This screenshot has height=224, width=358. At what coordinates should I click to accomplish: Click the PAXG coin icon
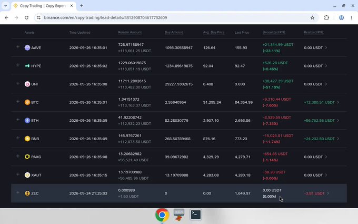pos(27,157)
